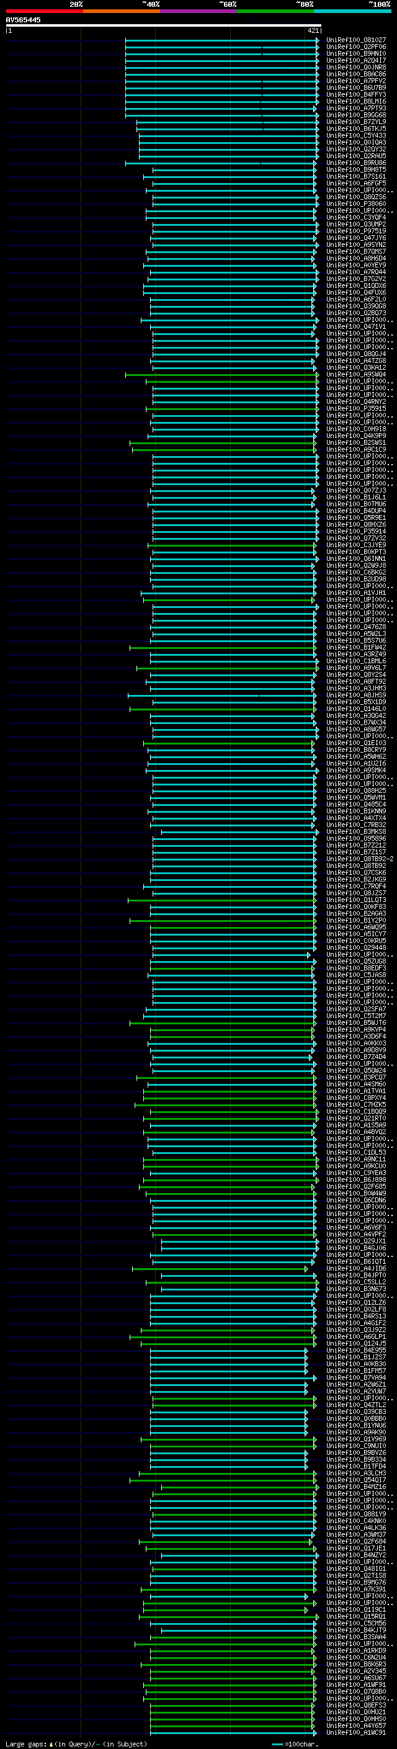The height and width of the screenshot is (1749, 397).
Task: Open hit UniRef100_Q485C4
Action: coord(356,805)
